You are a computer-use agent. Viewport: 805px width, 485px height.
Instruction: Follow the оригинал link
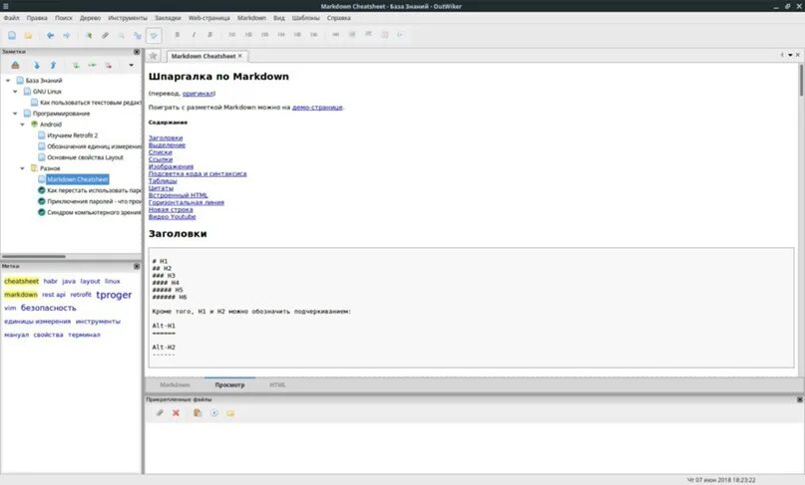click(198, 94)
